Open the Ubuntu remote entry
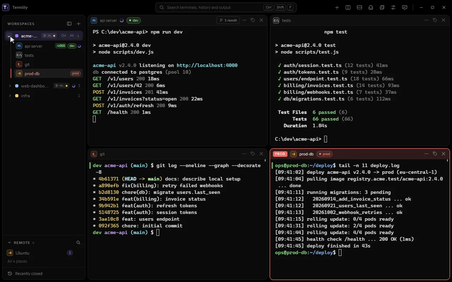 point(44,253)
